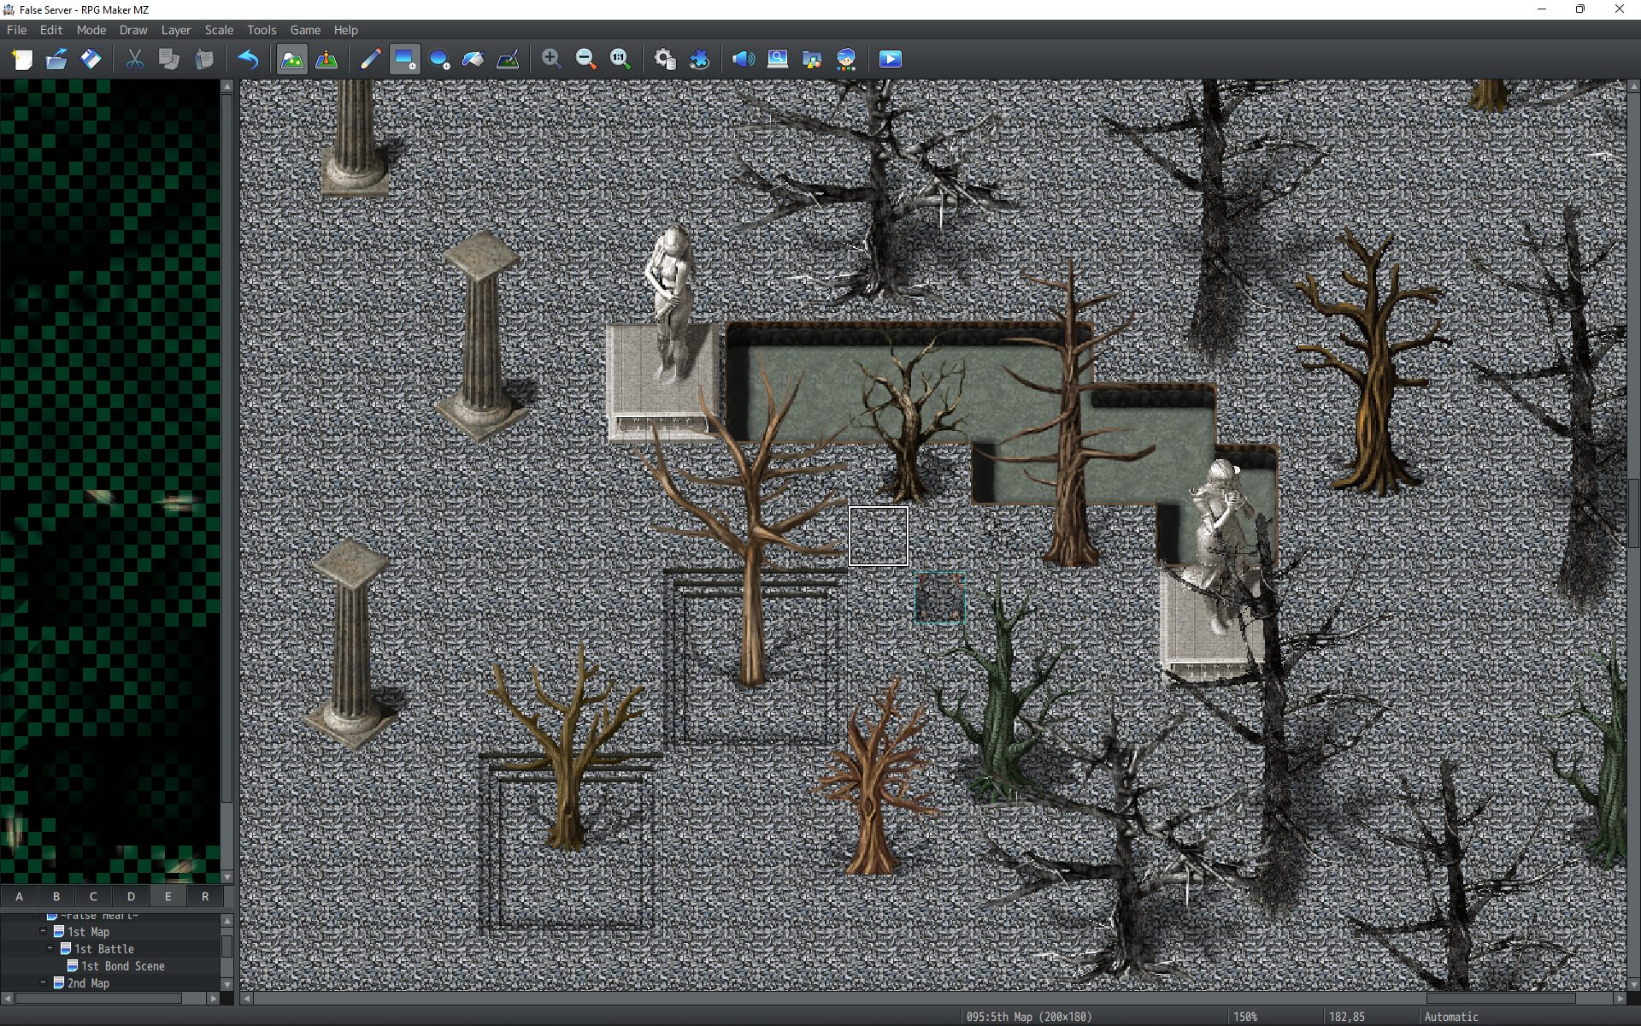
Task: Collapse the 1st Map tree node
Action: coord(44,932)
